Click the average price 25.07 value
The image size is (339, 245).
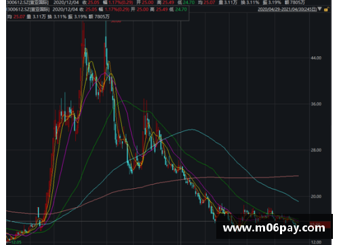19,17
